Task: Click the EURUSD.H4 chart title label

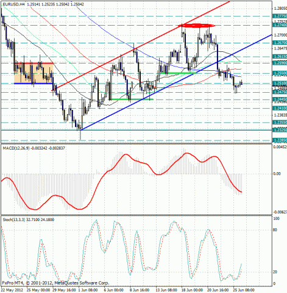Action: point(12,4)
